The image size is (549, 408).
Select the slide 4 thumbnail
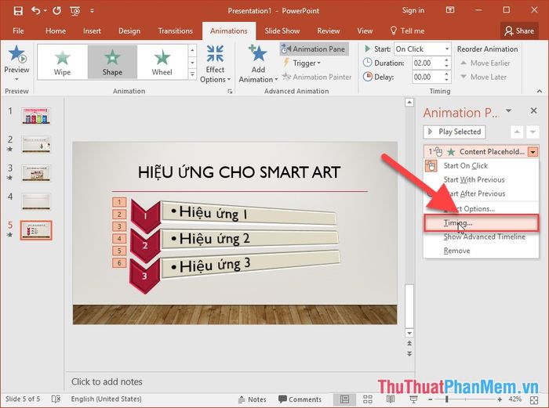36,201
